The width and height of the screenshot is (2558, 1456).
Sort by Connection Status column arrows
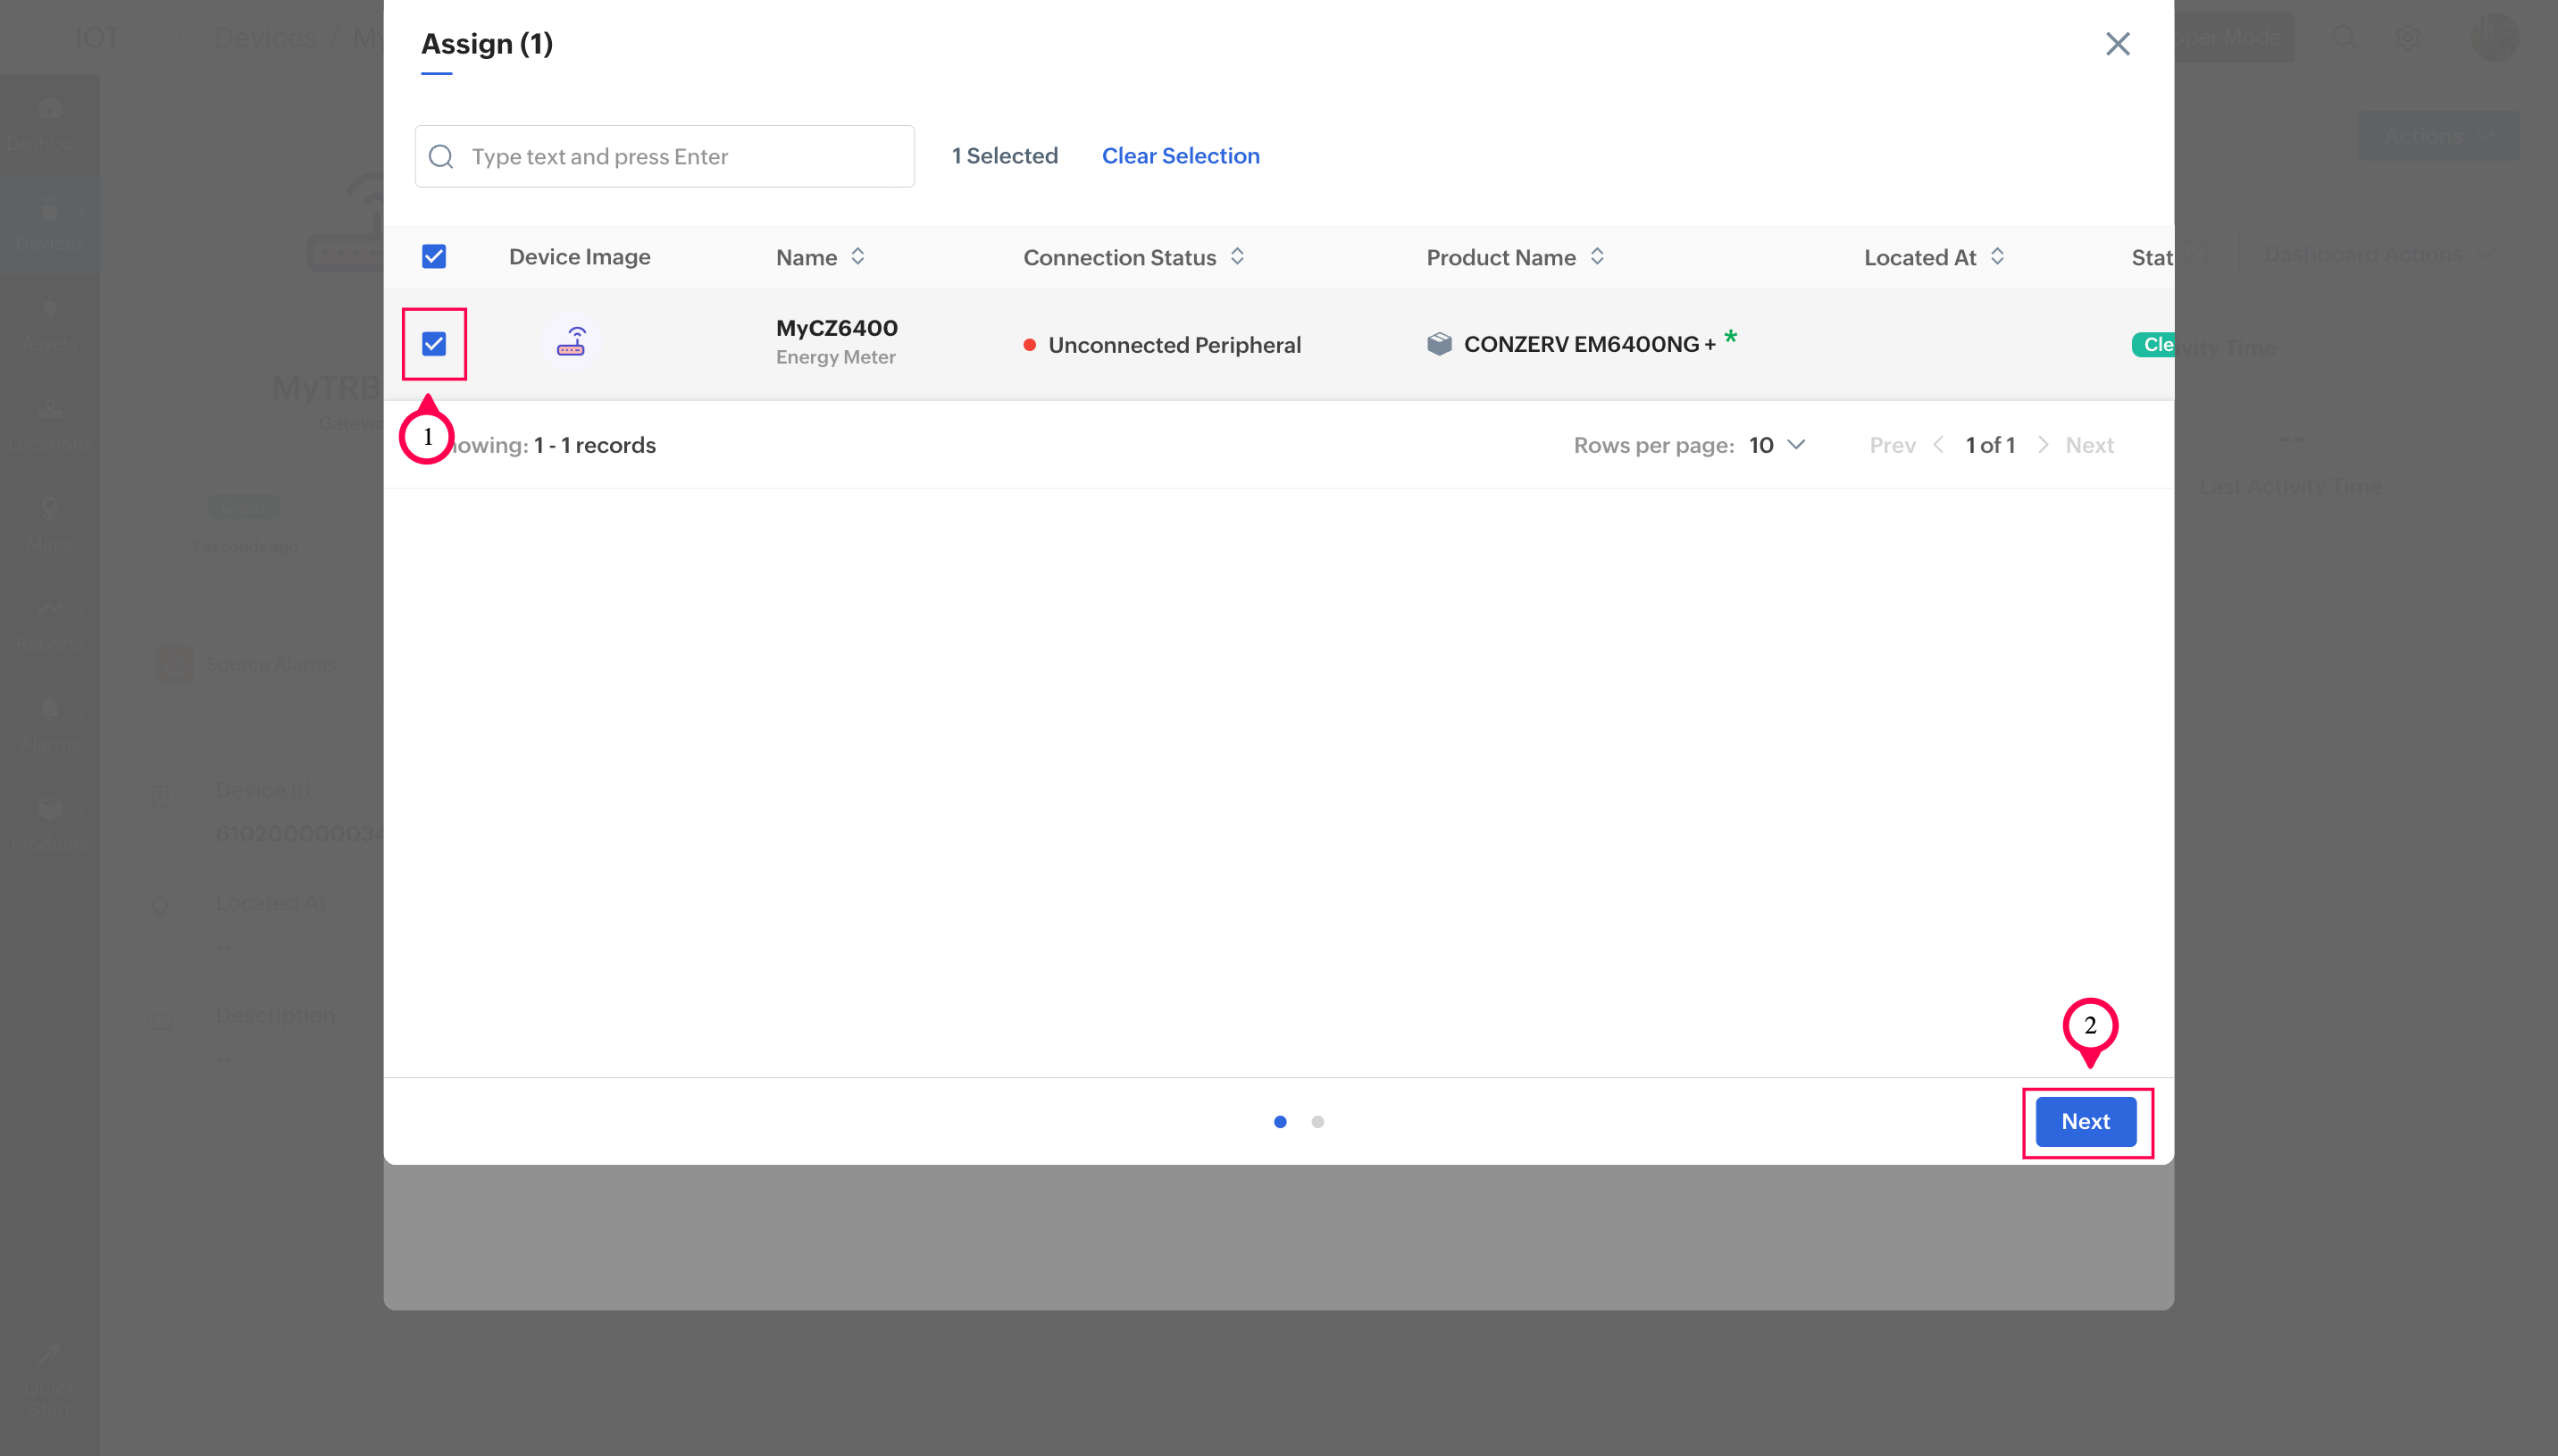tap(1236, 257)
